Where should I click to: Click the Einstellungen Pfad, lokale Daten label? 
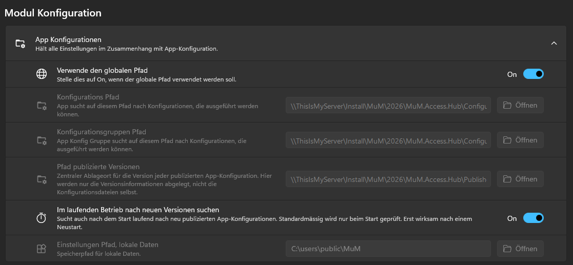click(x=108, y=244)
